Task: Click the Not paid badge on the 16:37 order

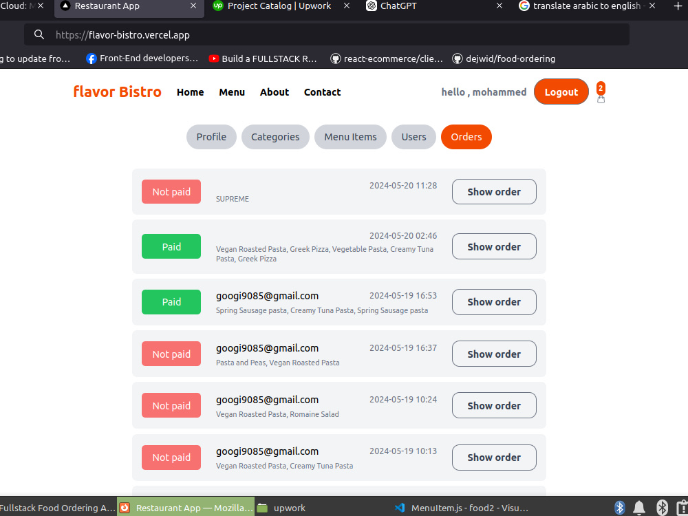Action: coord(171,354)
